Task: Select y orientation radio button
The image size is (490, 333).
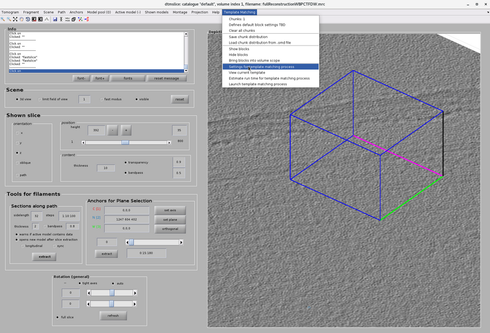Action: (x=17, y=143)
